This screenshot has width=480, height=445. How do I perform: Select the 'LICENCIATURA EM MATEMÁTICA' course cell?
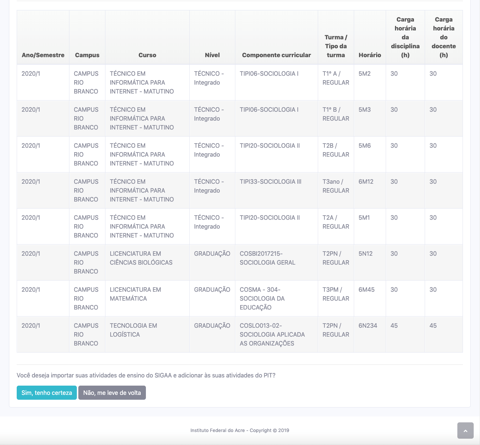coord(135,294)
